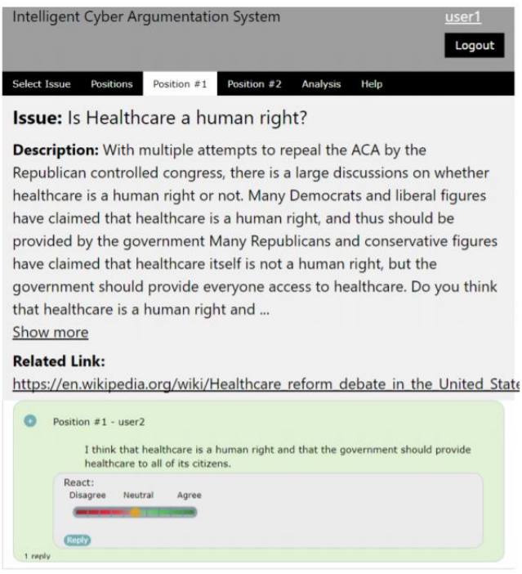
Task: Show the 1 reply thread
Action: [37, 556]
